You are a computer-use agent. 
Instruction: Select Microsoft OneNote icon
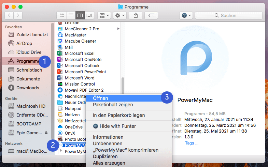[x=60, y=60]
